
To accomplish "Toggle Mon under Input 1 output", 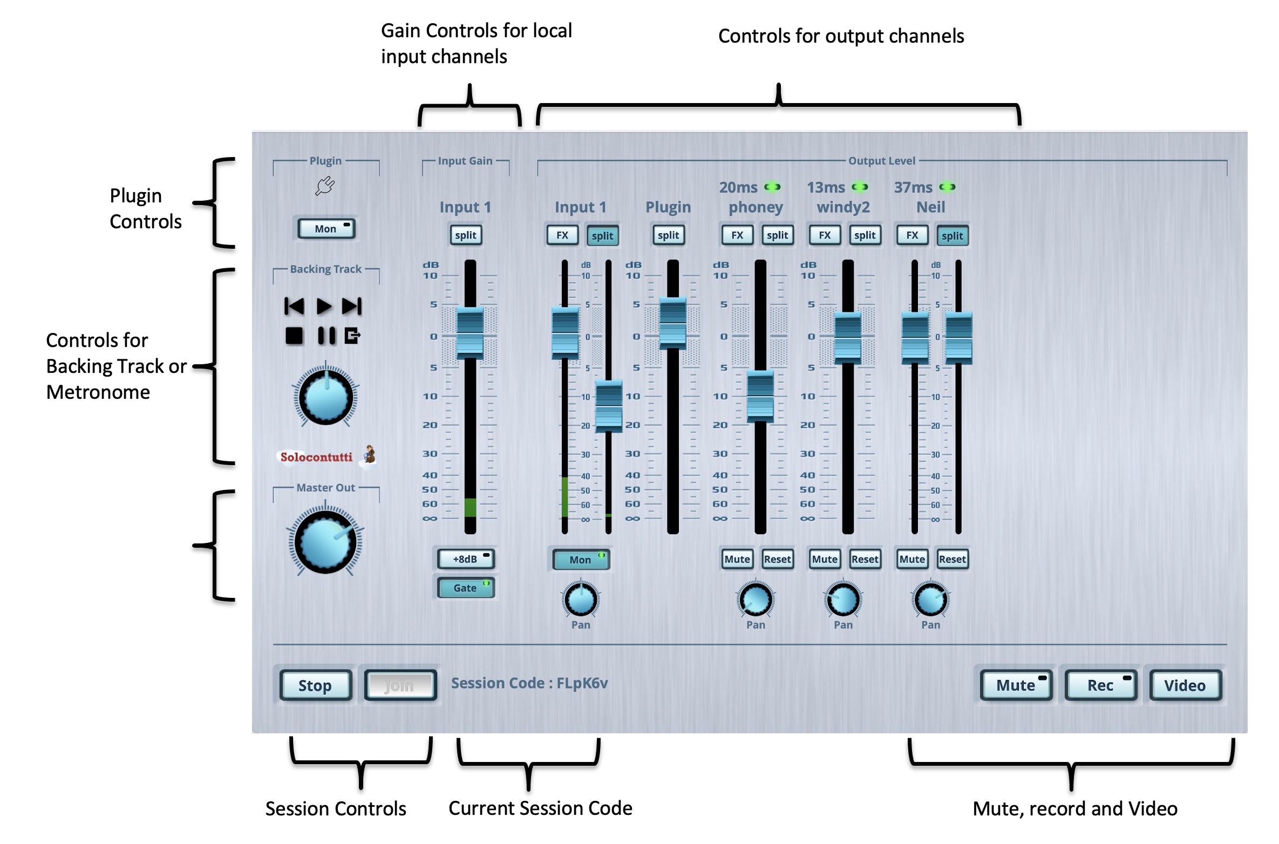I will pyautogui.click(x=581, y=560).
